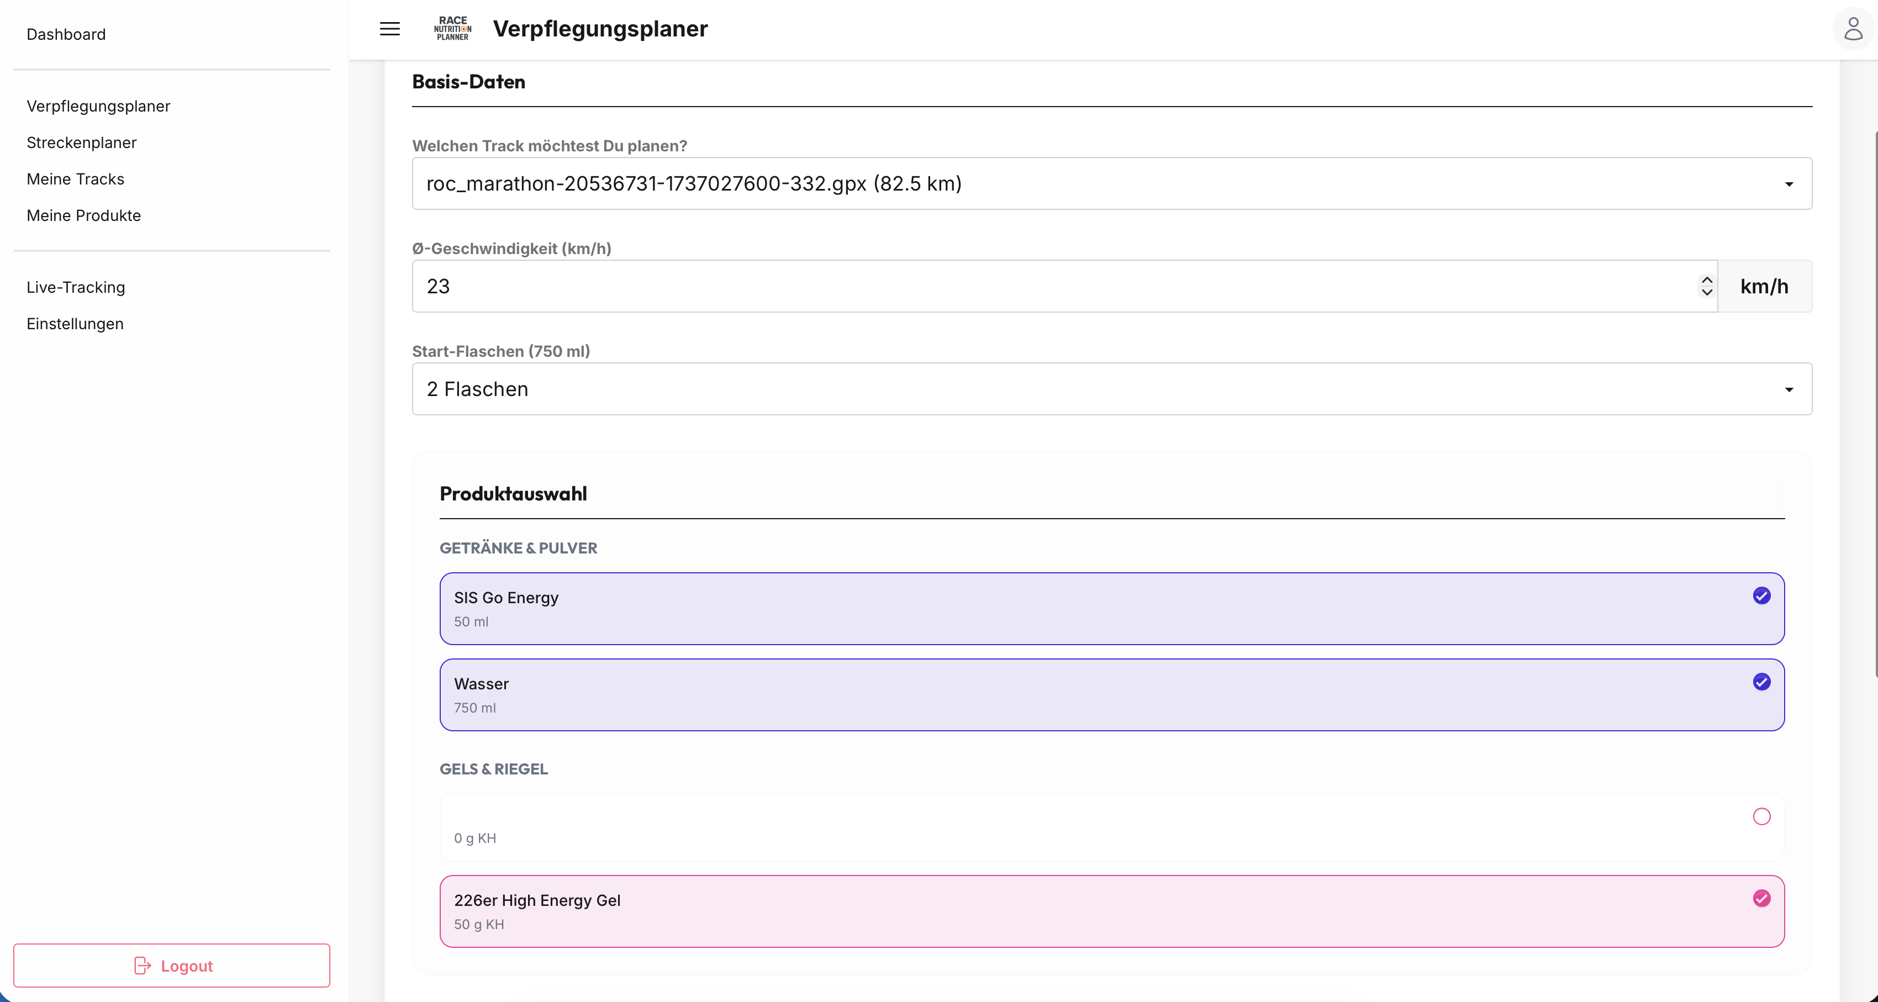This screenshot has width=1878, height=1002.
Task: Open the hamburger navigation menu
Action: click(x=389, y=29)
